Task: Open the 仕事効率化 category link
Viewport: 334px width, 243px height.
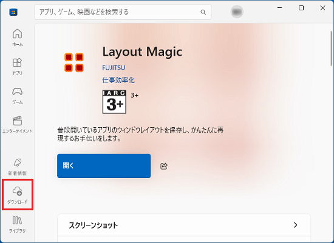Action: coord(118,80)
